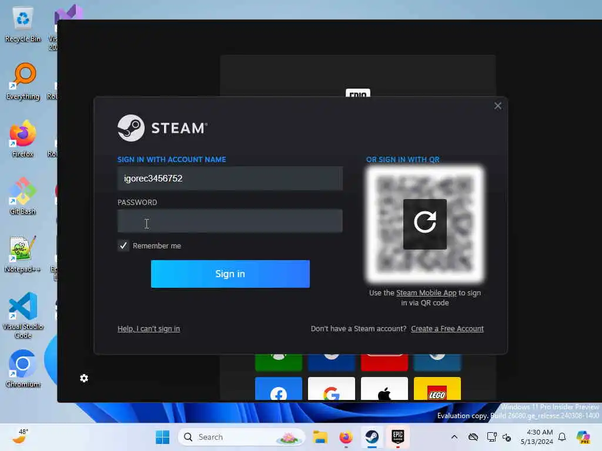
Task: Show hidden icons tray chevron
Action: pyautogui.click(x=454, y=437)
